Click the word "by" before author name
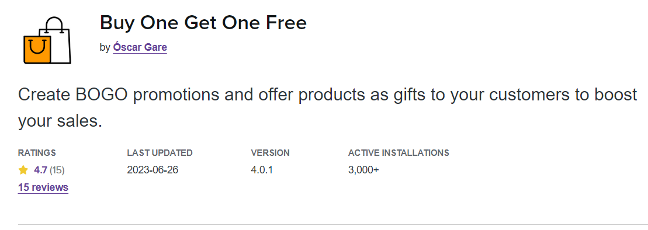Screen dimensions: 648x230 pyautogui.click(x=105, y=47)
